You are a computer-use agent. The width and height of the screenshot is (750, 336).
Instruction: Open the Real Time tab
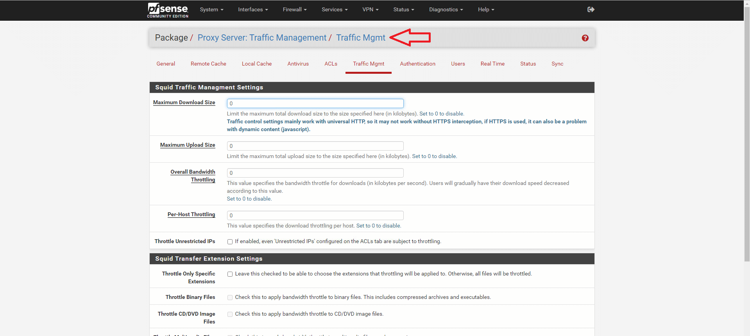pyautogui.click(x=492, y=64)
